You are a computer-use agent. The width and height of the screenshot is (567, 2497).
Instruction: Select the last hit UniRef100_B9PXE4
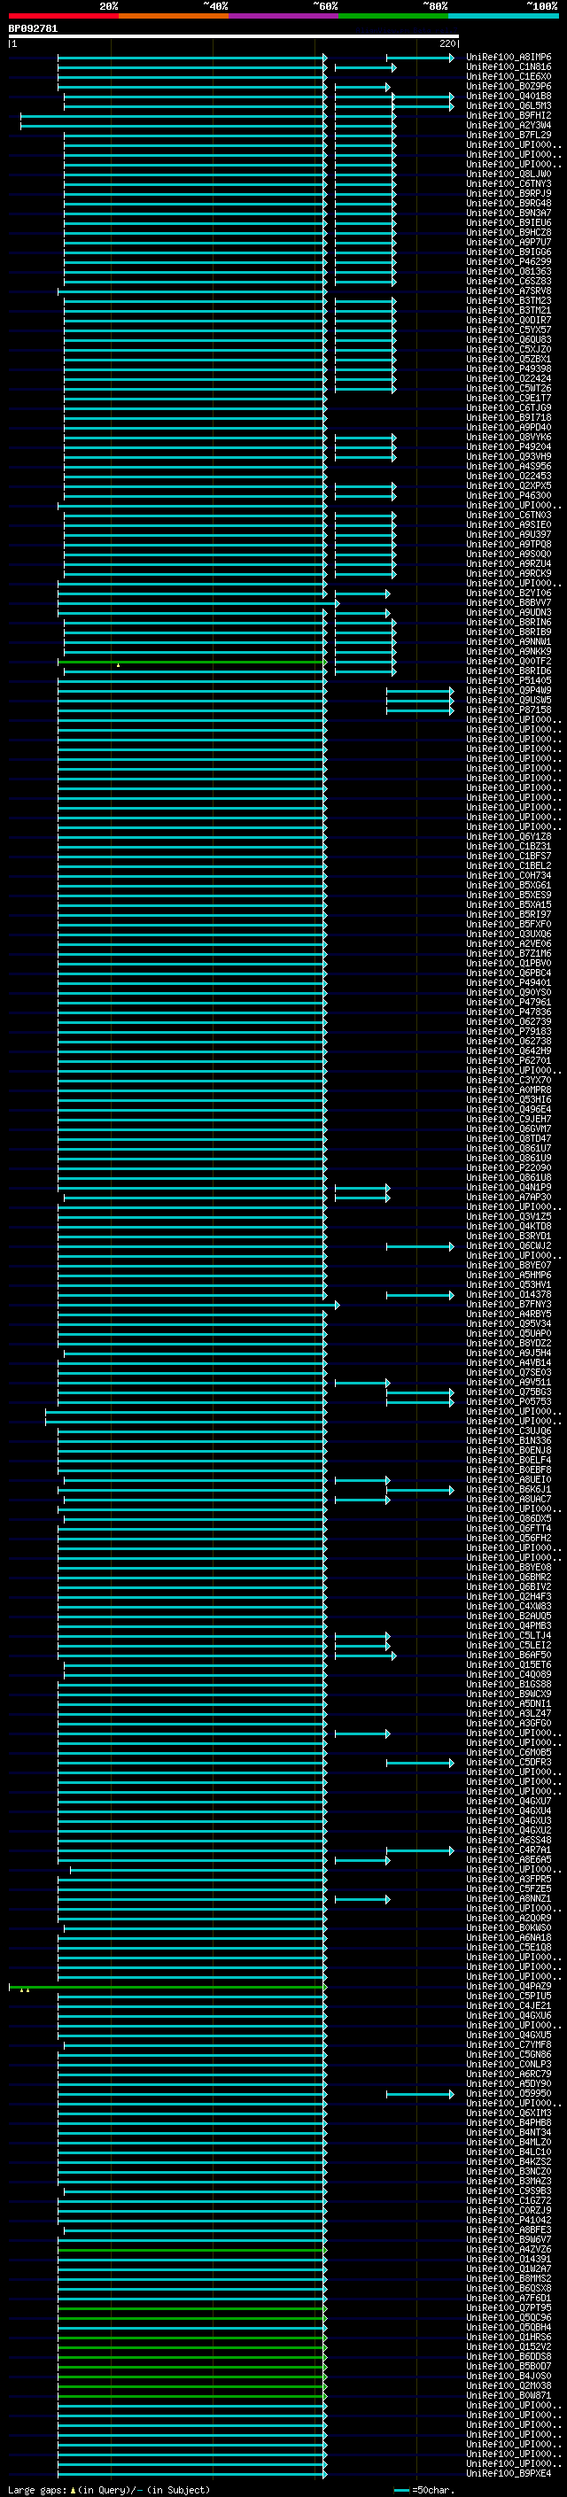pyautogui.click(x=509, y=2474)
